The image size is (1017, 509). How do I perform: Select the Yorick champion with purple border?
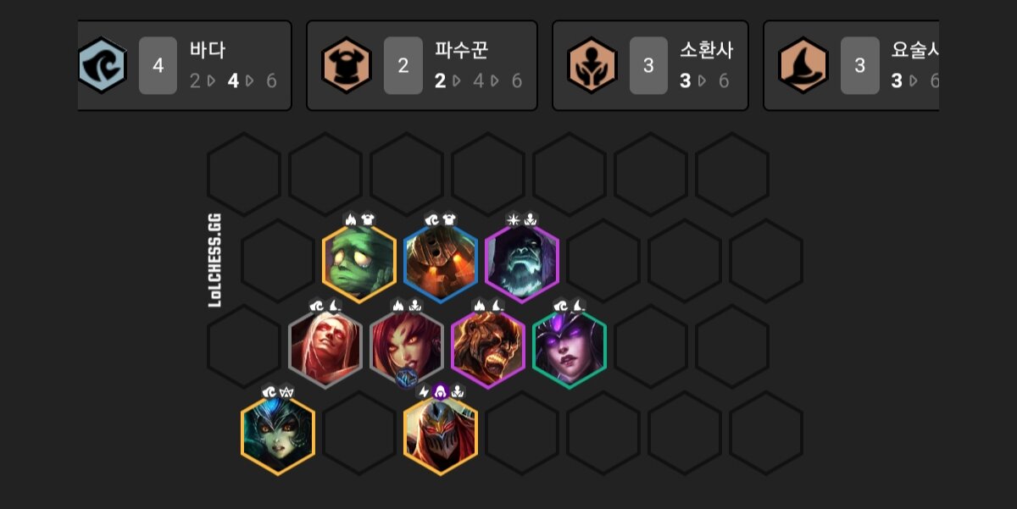point(522,264)
